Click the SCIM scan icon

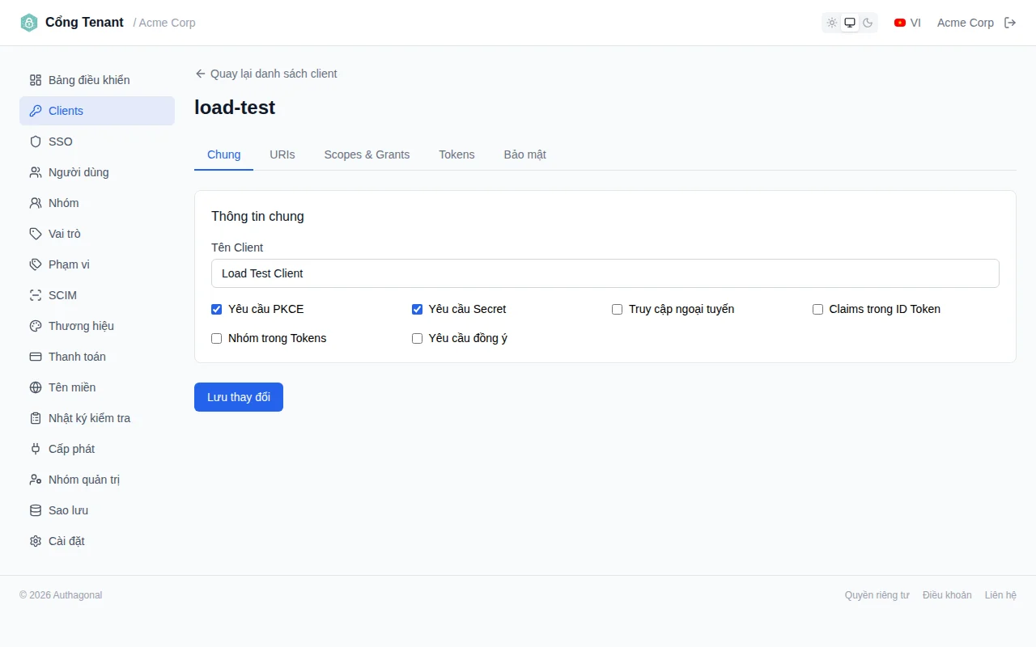tap(36, 295)
